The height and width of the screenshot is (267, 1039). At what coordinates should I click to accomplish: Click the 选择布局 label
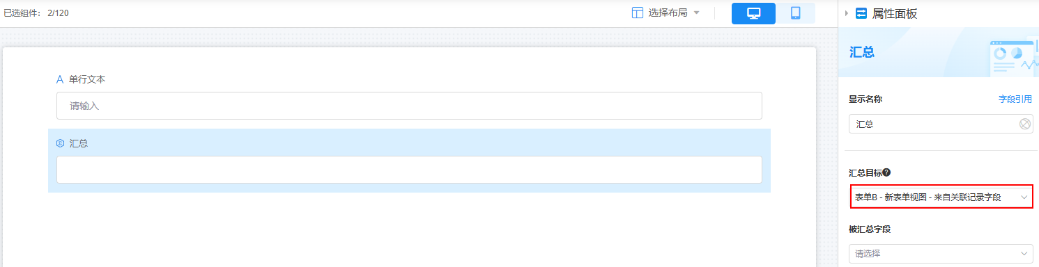[668, 13]
